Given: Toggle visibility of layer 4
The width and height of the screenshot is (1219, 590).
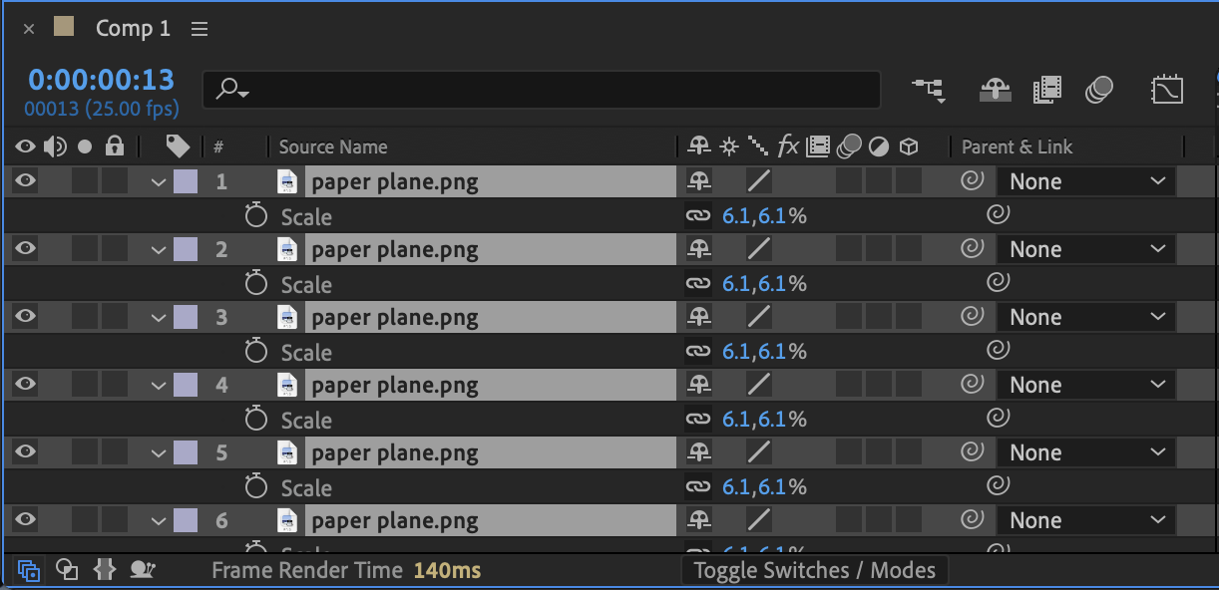Looking at the screenshot, I should 25,385.
